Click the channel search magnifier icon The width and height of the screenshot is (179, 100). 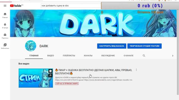click(x=144, y=56)
